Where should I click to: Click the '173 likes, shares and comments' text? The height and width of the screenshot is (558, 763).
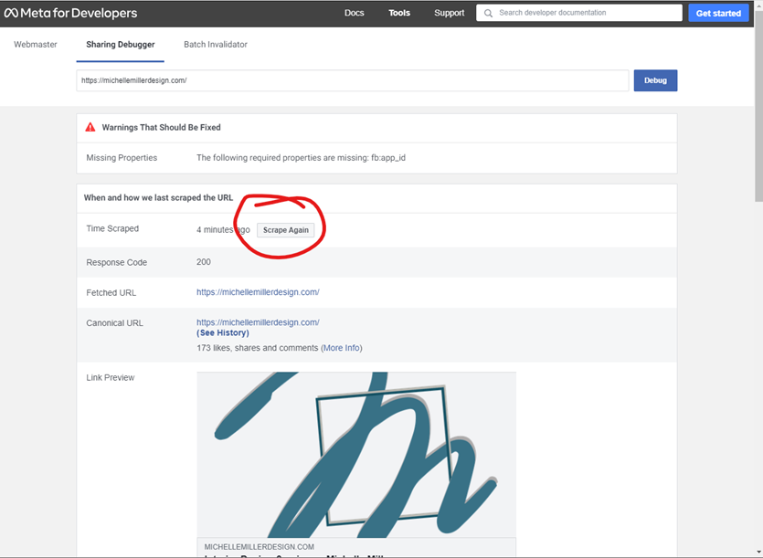pyautogui.click(x=258, y=348)
